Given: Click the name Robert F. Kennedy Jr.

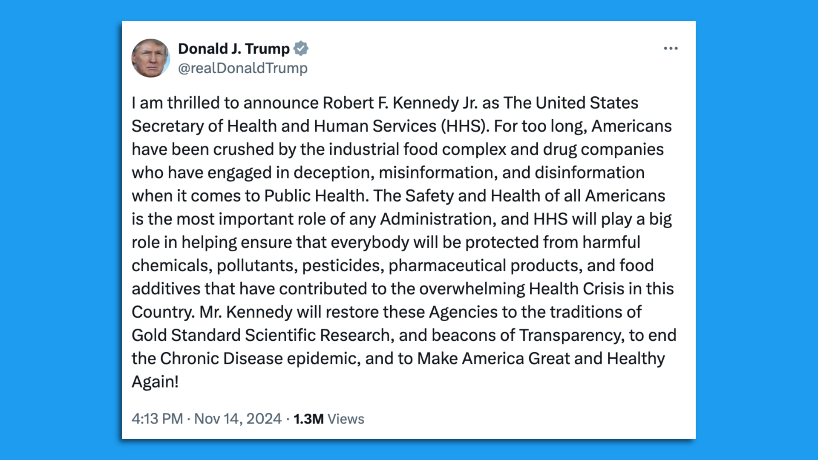Looking at the screenshot, I should [400, 103].
